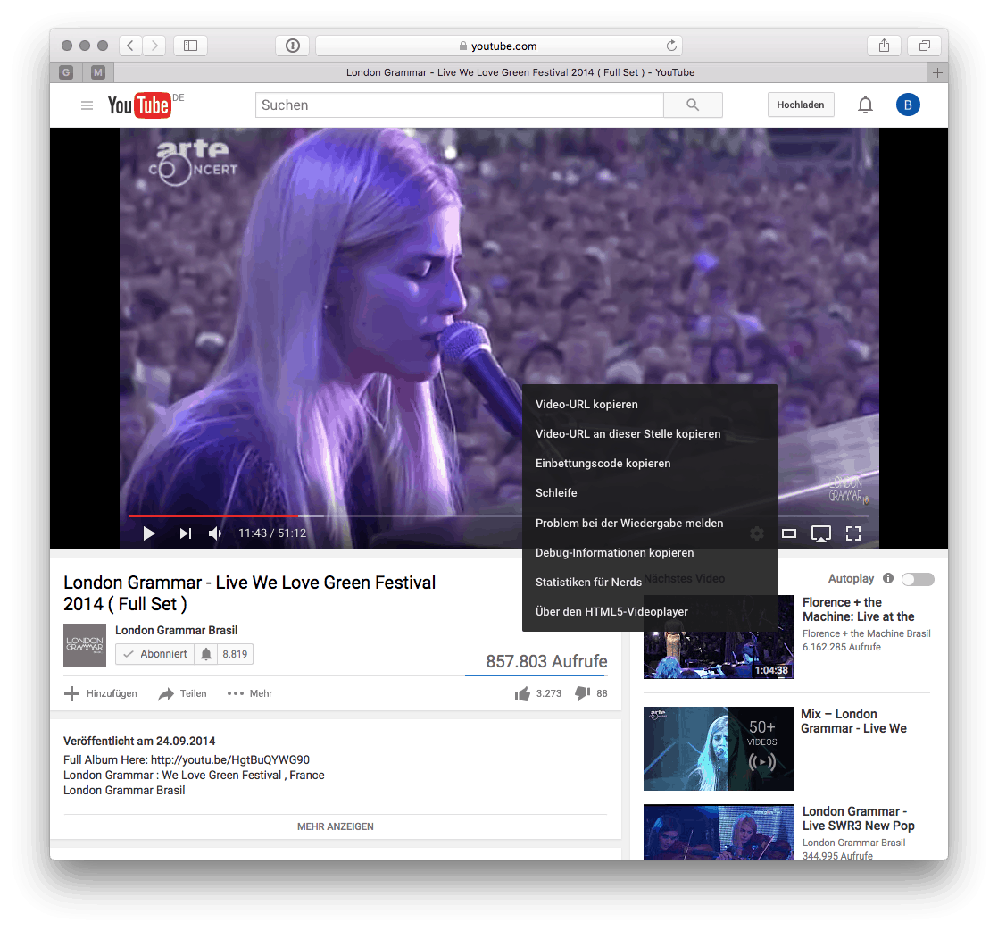Mute the video volume
Screen dimensions: 998x931
tap(215, 533)
